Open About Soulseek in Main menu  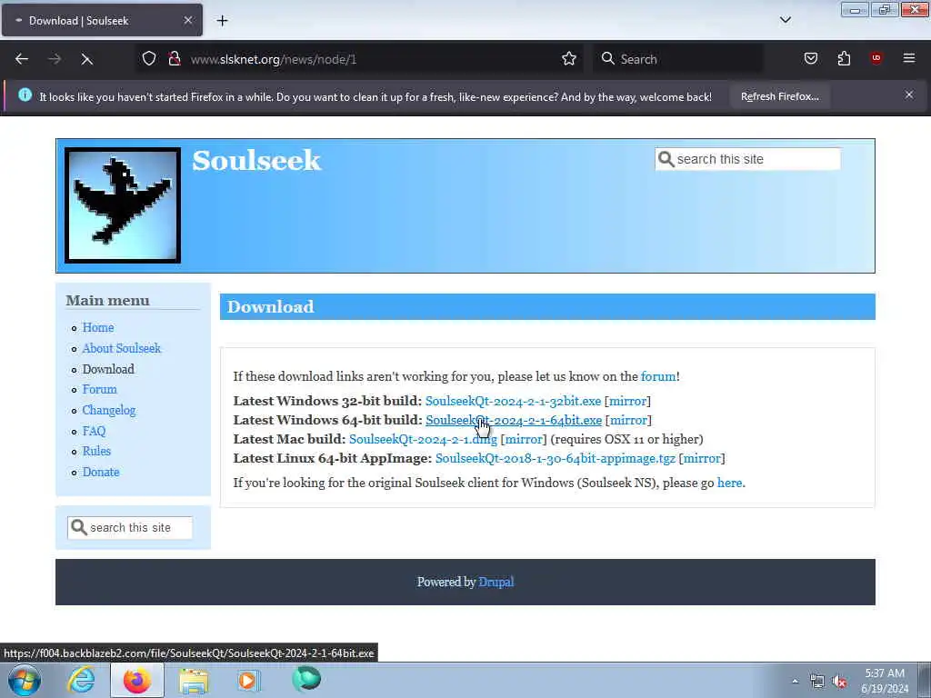pyautogui.click(x=122, y=348)
